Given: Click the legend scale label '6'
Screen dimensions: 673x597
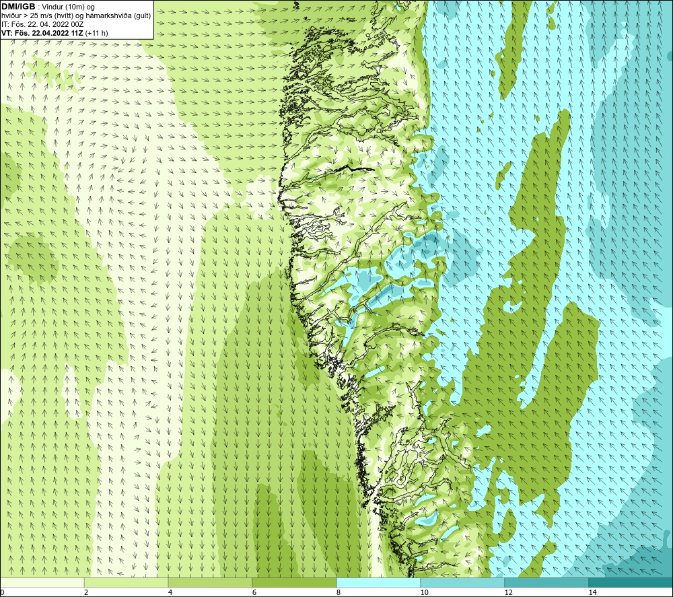Looking at the screenshot, I should click(254, 593).
